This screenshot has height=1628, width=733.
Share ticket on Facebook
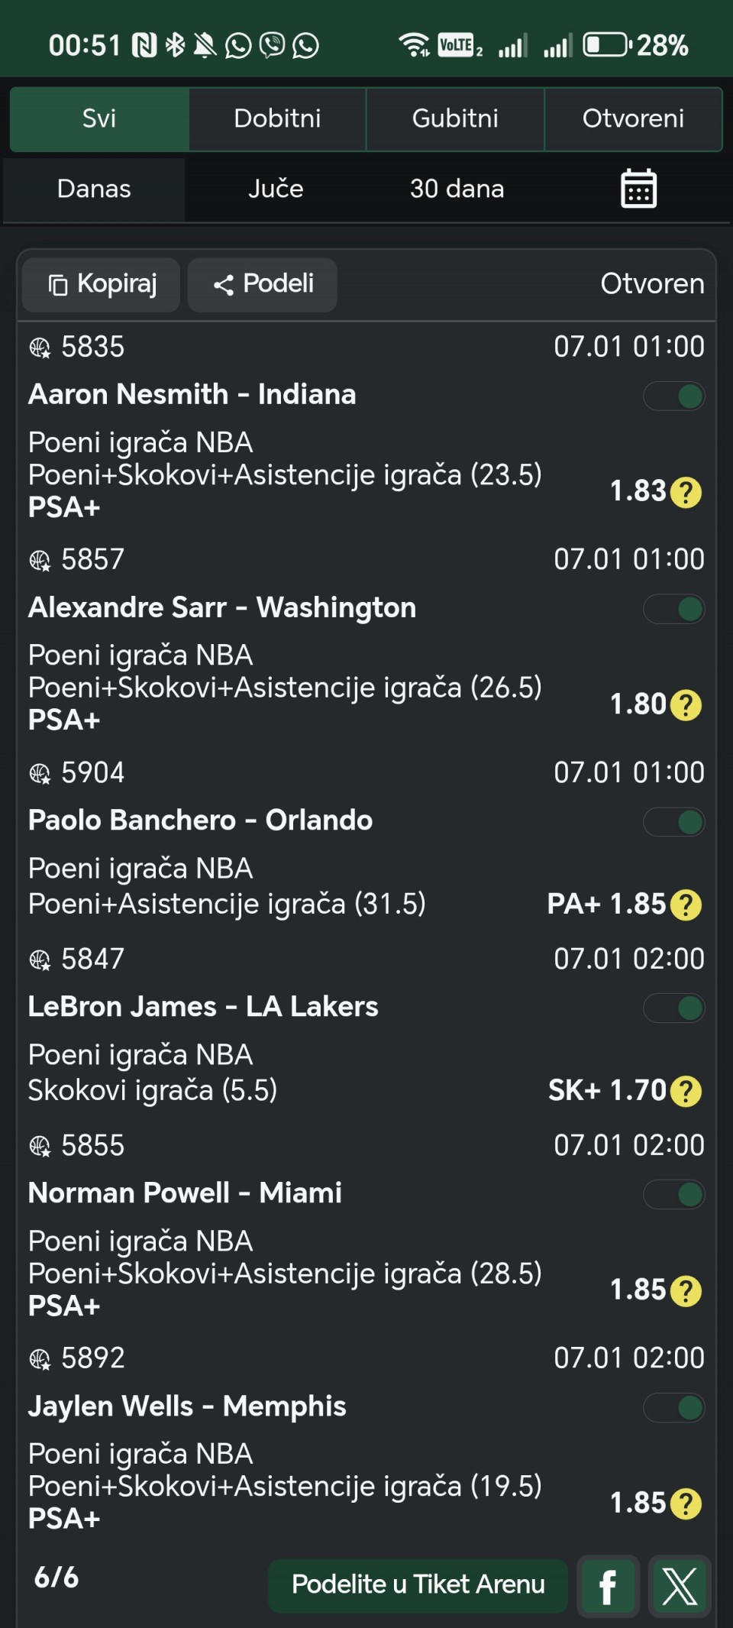608,1586
